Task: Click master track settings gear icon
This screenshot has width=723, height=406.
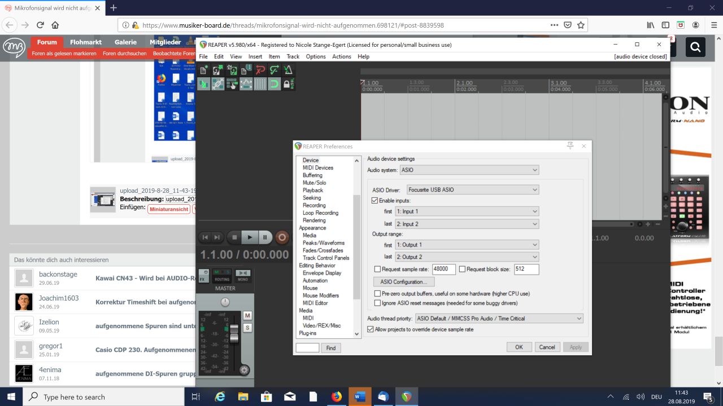Action: point(244,370)
